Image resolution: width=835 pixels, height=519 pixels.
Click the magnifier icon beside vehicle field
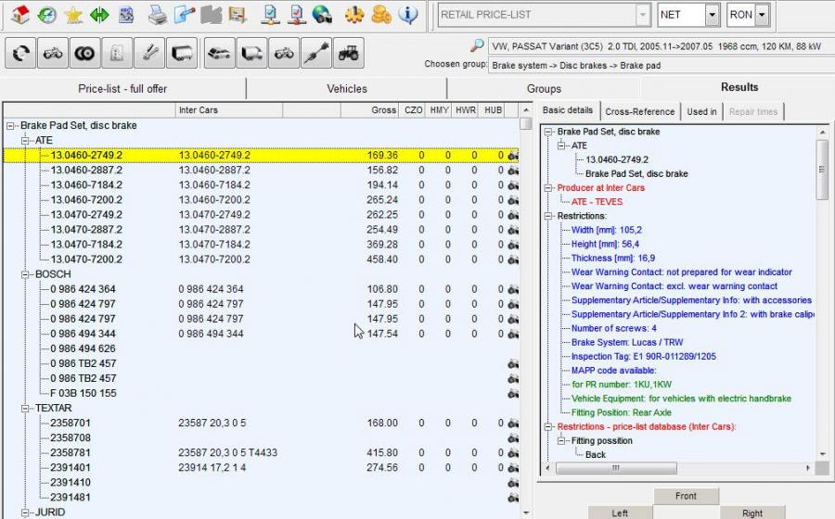pyautogui.click(x=476, y=45)
